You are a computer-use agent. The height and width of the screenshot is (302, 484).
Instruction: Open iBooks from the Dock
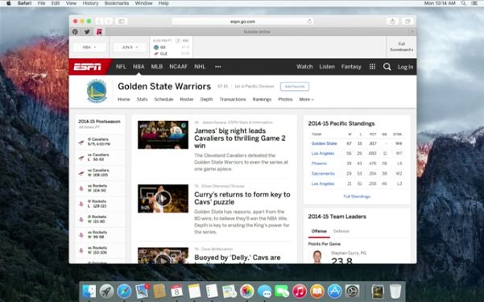(317, 292)
